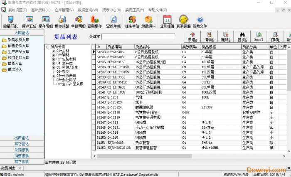Open 业务提醒 calendar icon
Viewport: 291px width, 177px height.
[167, 22]
